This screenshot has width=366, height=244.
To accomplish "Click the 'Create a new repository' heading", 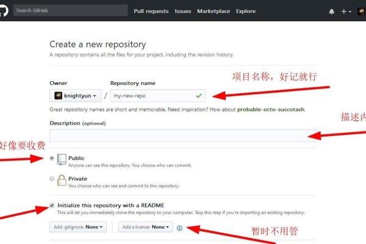I will 98,45.
